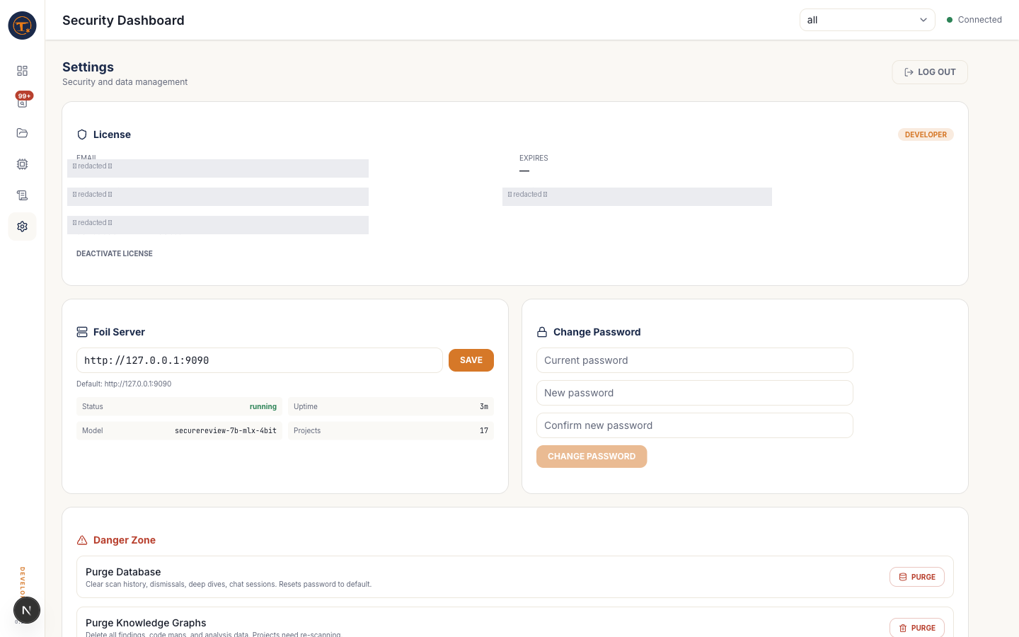This screenshot has height=637, width=1019.
Task: Click the Confirm new password field
Action: coord(694,425)
